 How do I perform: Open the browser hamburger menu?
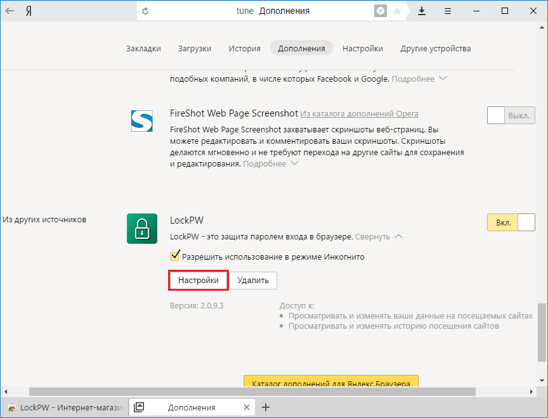pos(448,11)
